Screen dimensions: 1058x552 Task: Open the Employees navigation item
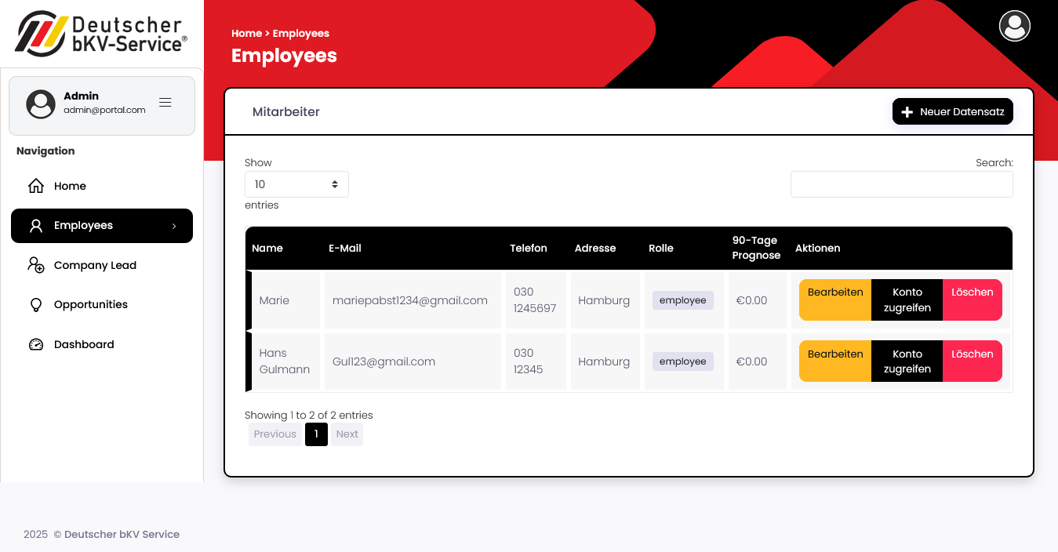[84, 226]
